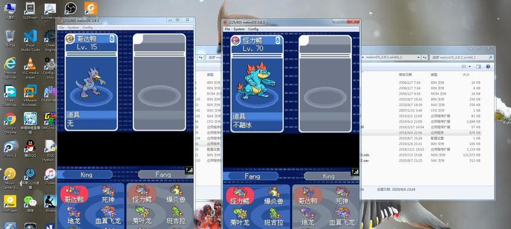Select the highlighted 876 KB application row

(422, 133)
